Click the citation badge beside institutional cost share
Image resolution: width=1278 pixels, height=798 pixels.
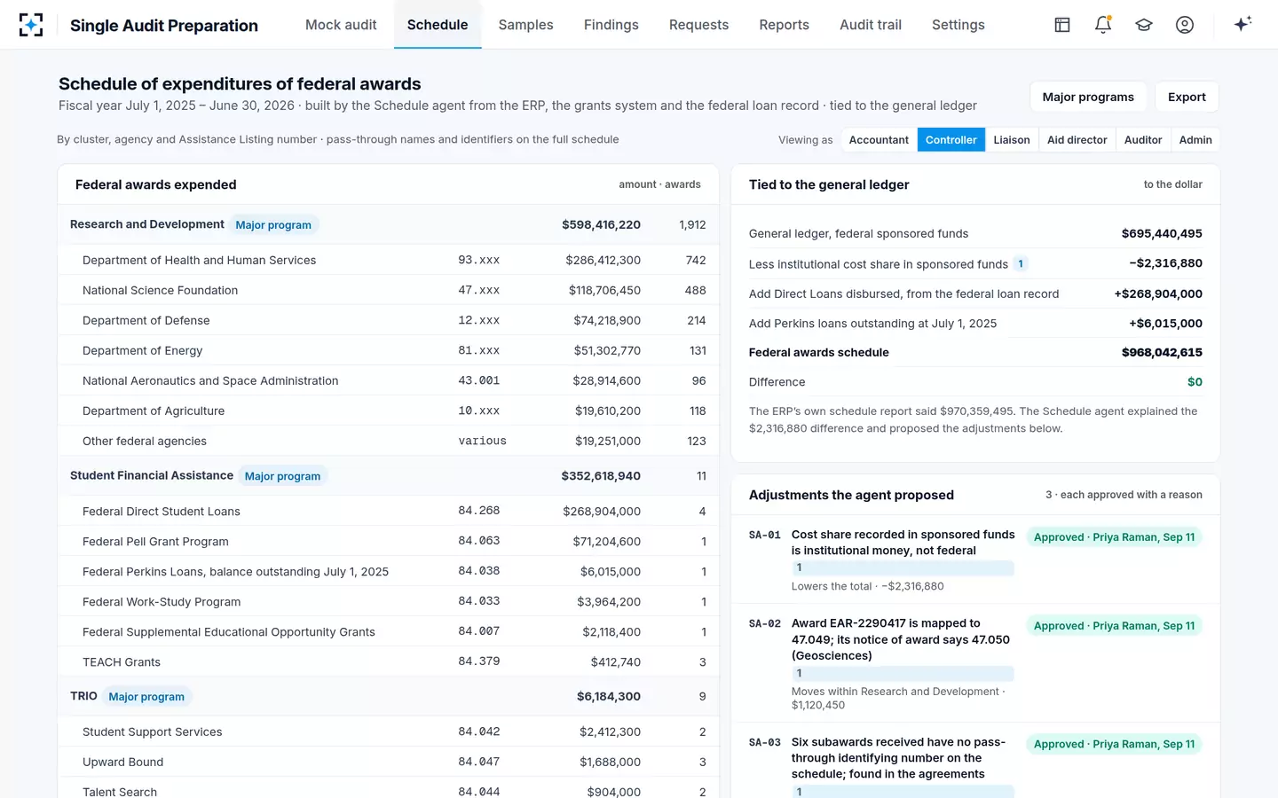[1021, 263]
